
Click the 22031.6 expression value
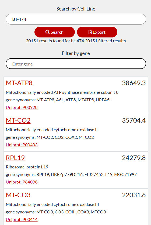[134, 195]
